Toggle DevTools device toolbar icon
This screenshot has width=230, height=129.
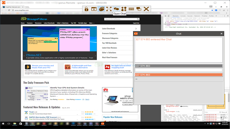(169, 16)
